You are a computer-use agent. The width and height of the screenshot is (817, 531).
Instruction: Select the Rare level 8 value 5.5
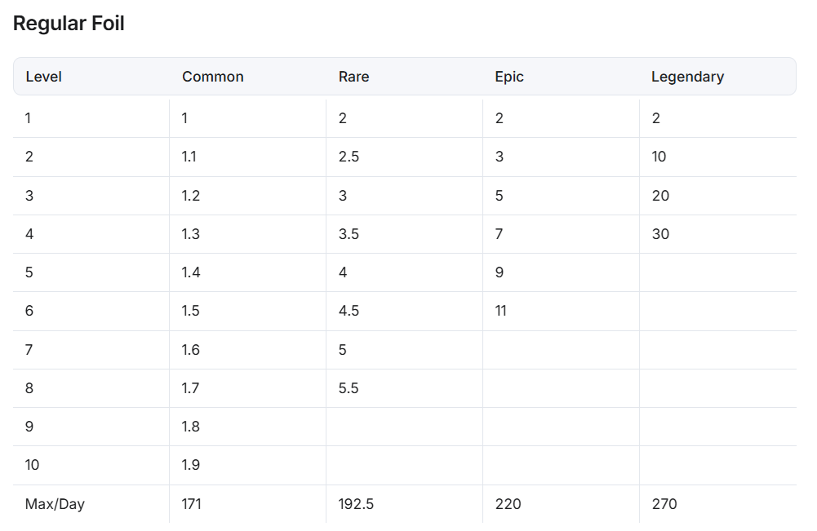(x=349, y=388)
